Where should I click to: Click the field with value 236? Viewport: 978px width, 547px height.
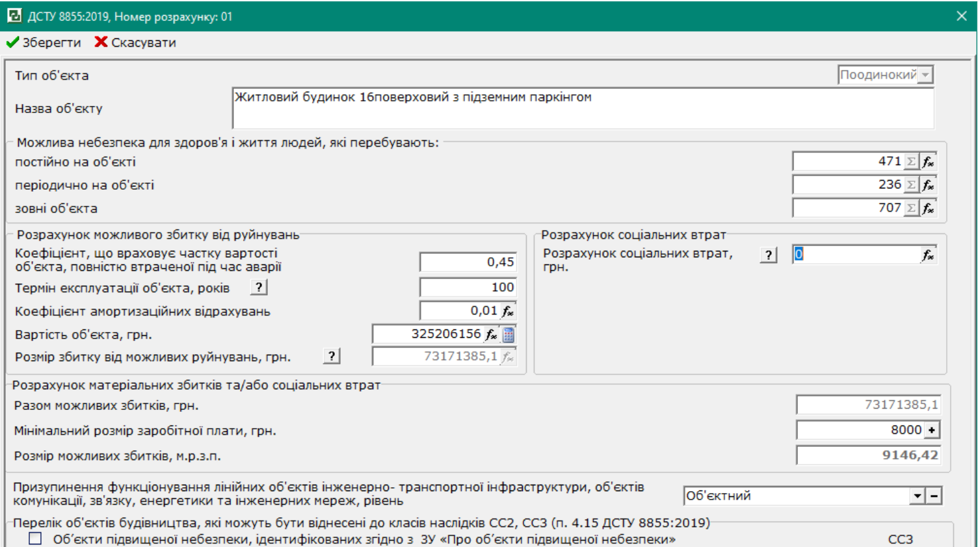coord(848,185)
